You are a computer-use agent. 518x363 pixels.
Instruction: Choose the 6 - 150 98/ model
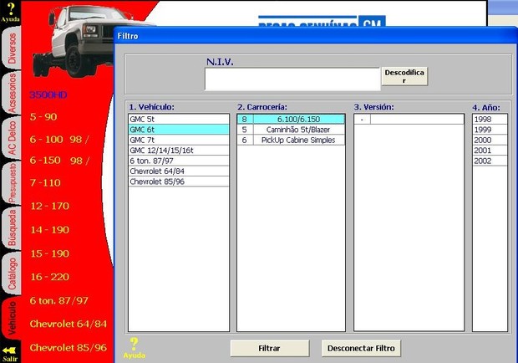[59, 161]
